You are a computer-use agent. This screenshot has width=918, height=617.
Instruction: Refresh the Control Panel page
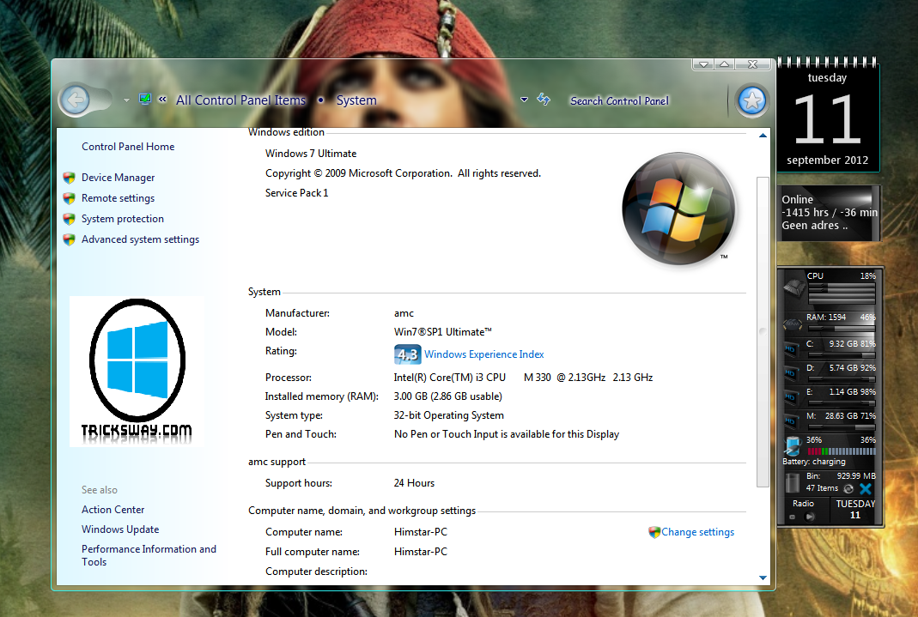click(544, 100)
